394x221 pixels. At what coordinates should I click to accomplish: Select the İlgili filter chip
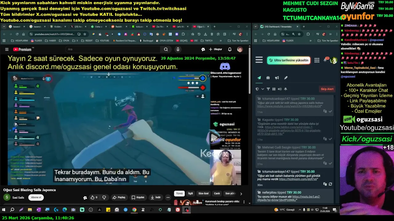click(x=191, y=194)
